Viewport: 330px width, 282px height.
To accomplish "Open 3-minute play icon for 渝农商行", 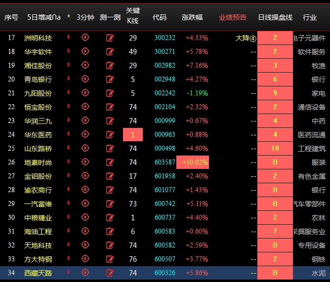I will [85, 190].
